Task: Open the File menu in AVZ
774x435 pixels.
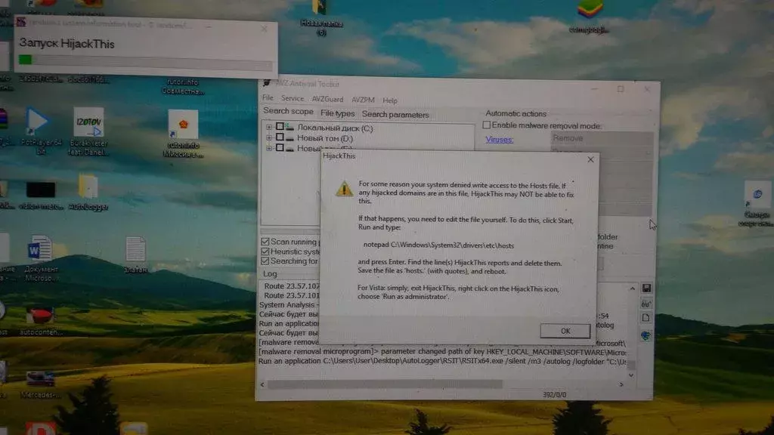Action: [x=268, y=97]
